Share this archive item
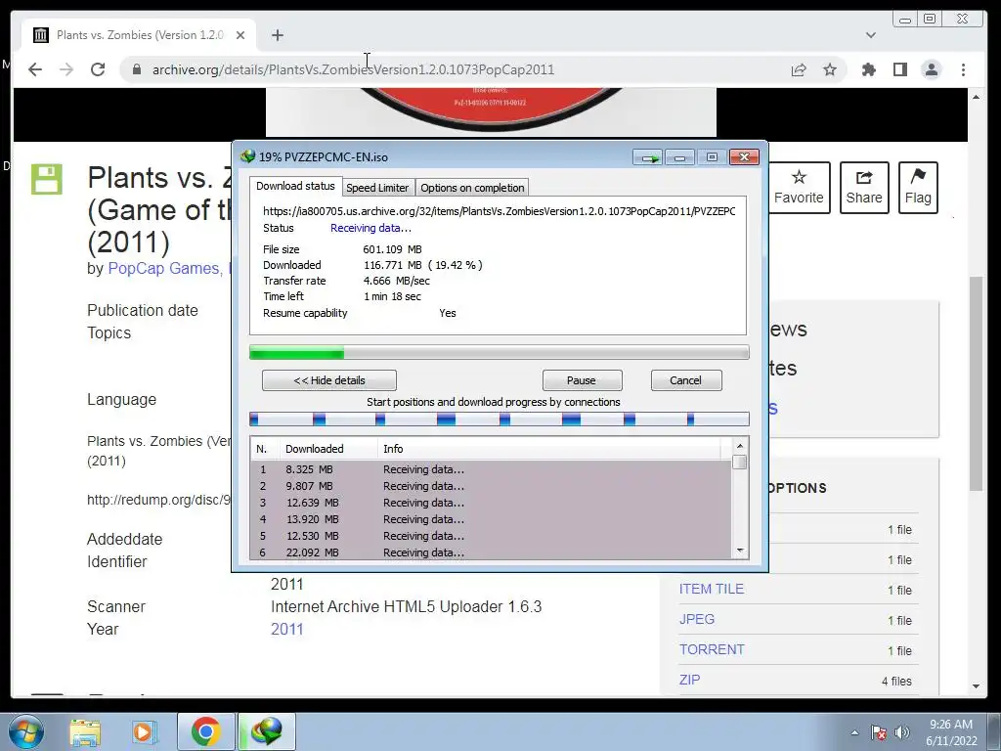The image size is (1001, 751). click(864, 187)
